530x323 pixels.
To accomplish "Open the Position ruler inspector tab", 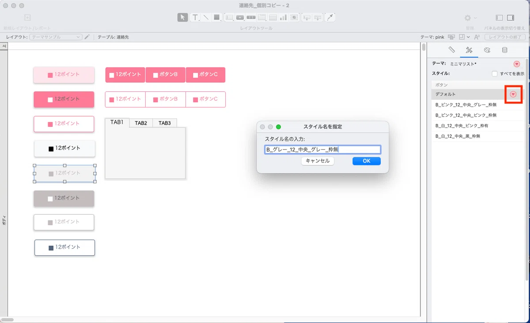I will [452, 50].
